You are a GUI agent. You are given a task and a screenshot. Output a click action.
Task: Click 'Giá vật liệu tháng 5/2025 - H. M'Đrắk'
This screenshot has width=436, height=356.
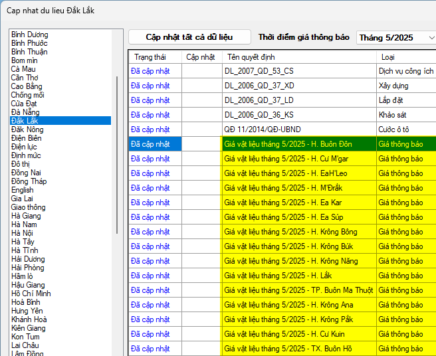tap(299, 188)
